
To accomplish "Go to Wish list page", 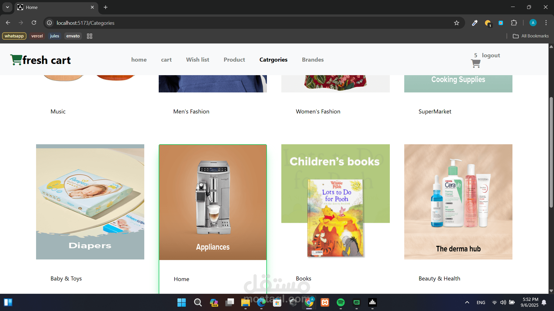I will (198, 60).
